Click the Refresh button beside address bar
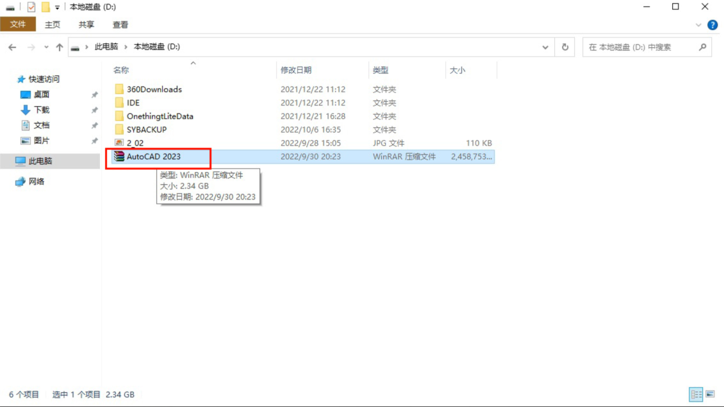Viewport: 724px width, 407px height. tap(564, 47)
